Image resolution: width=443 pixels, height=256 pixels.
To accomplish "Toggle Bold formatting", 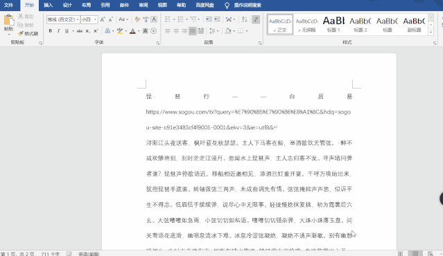I will [x=51, y=31].
